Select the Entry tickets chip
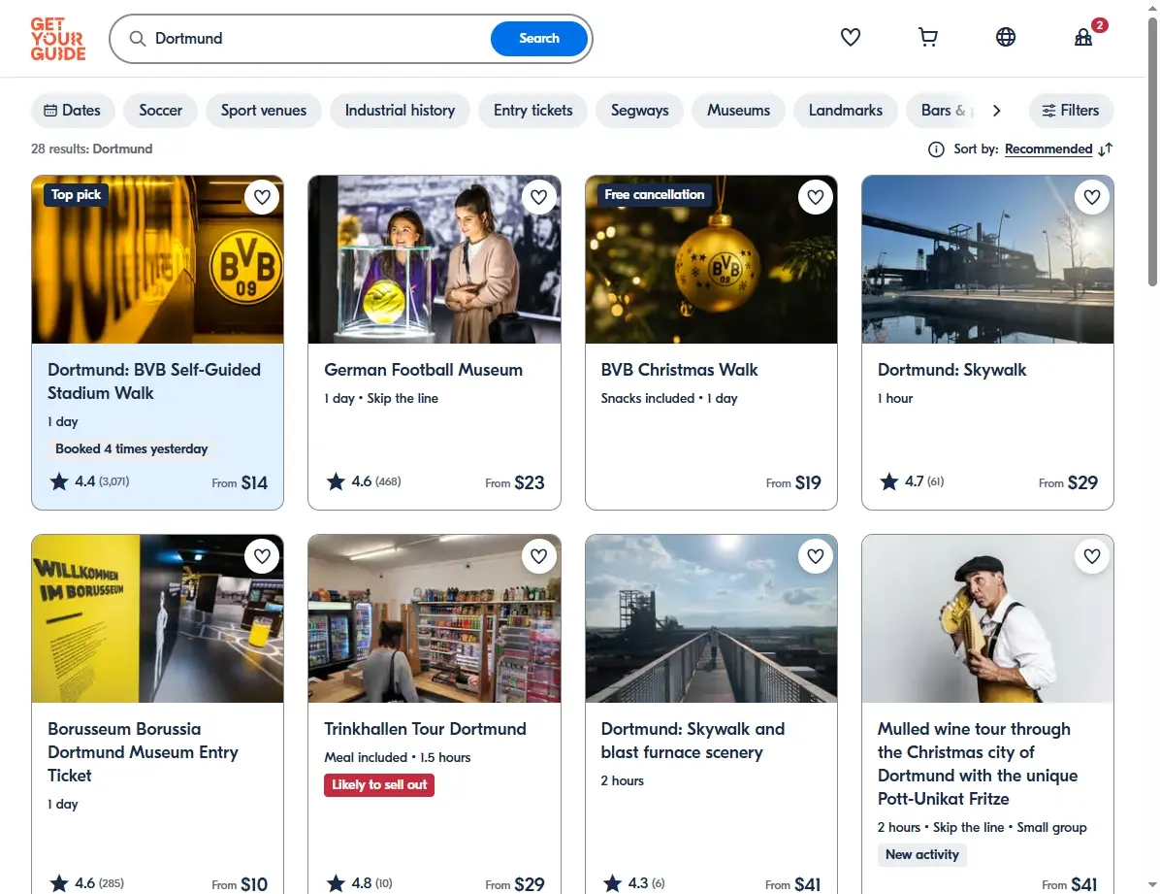Image resolution: width=1160 pixels, height=894 pixels. point(533,111)
